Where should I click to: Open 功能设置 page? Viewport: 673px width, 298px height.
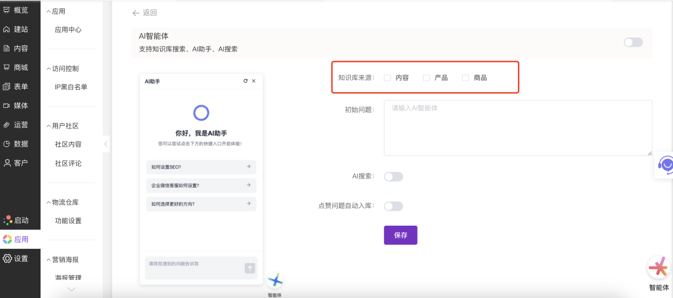pos(68,221)
